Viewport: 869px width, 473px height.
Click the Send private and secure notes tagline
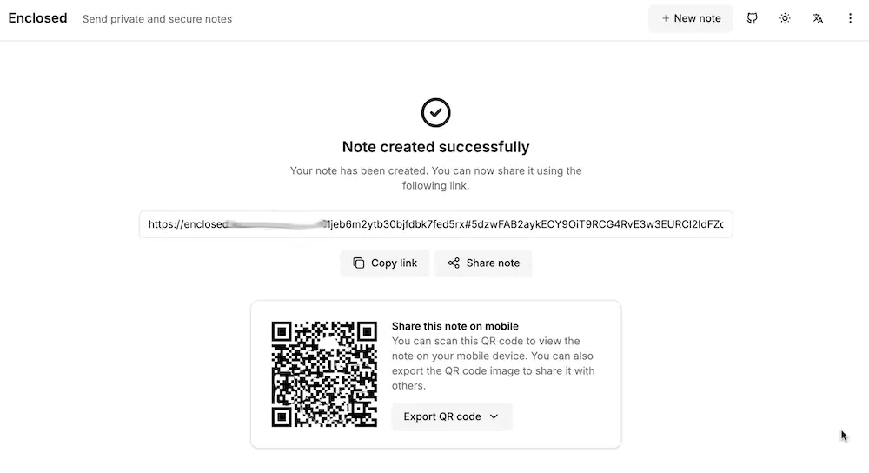(157, 19)
